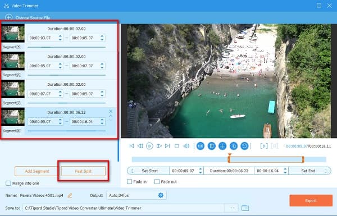Enable the Fade out checkbox
Screen dimensions: 337x216
(x=157, y=182)
